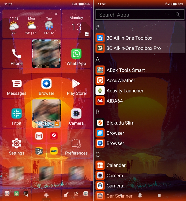Tap the leftmost blurred contact shortcut
This screenshot has height=201, width=186.
point(17,175)
